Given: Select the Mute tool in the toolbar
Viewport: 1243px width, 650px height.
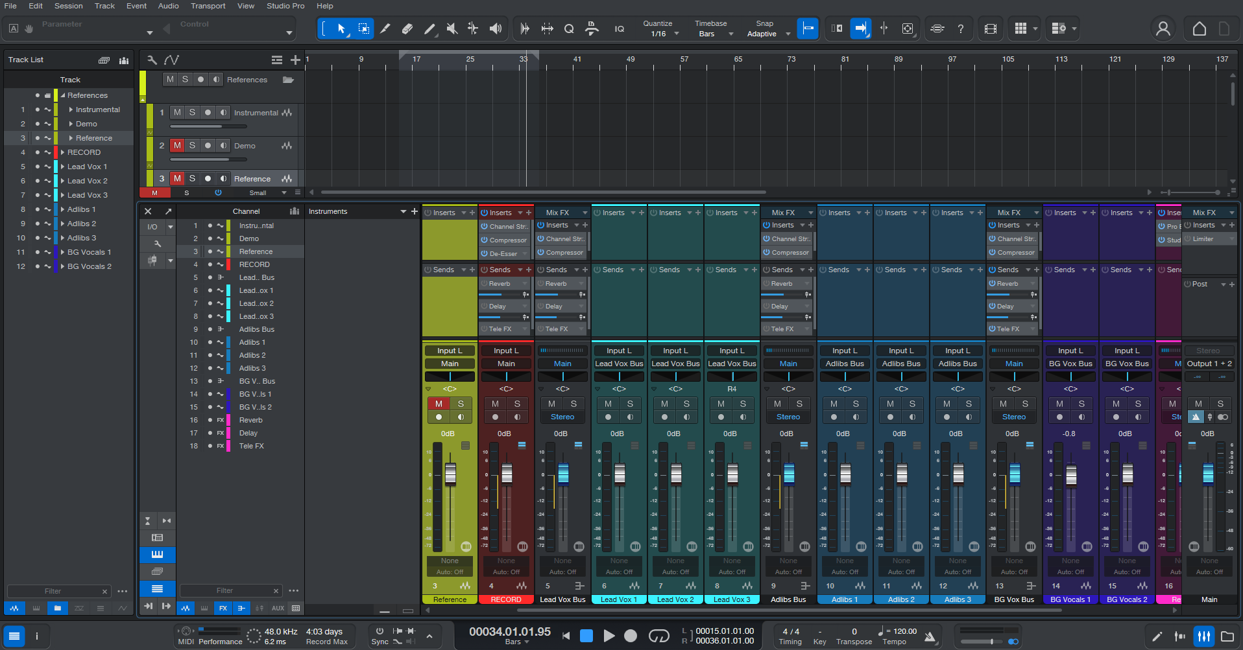Looking at the screenshot, I should pyautogui.click(x=452, y=29).
